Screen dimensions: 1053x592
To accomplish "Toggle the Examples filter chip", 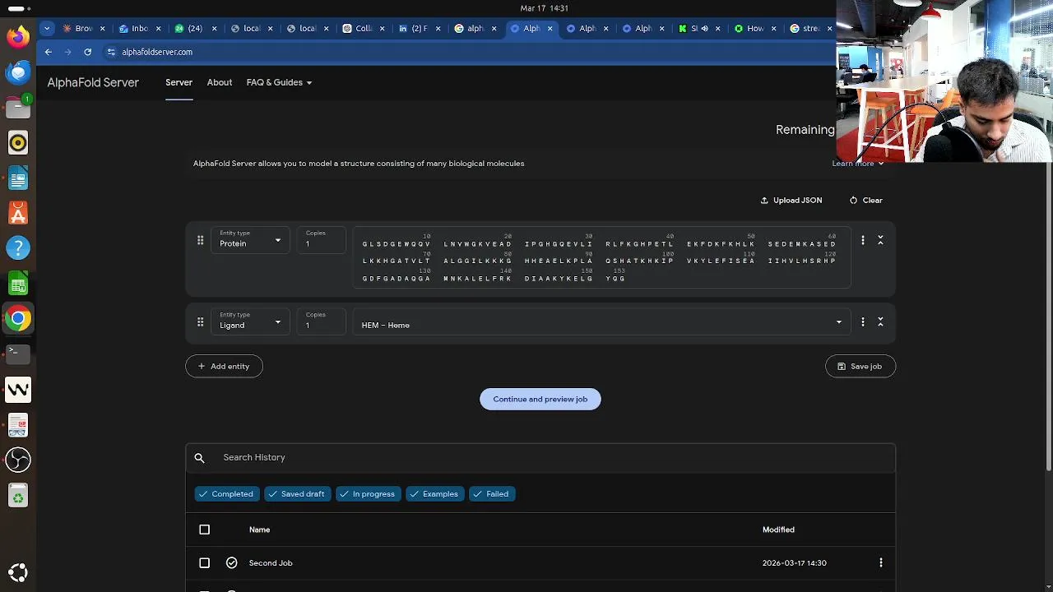I will point(435,494).
